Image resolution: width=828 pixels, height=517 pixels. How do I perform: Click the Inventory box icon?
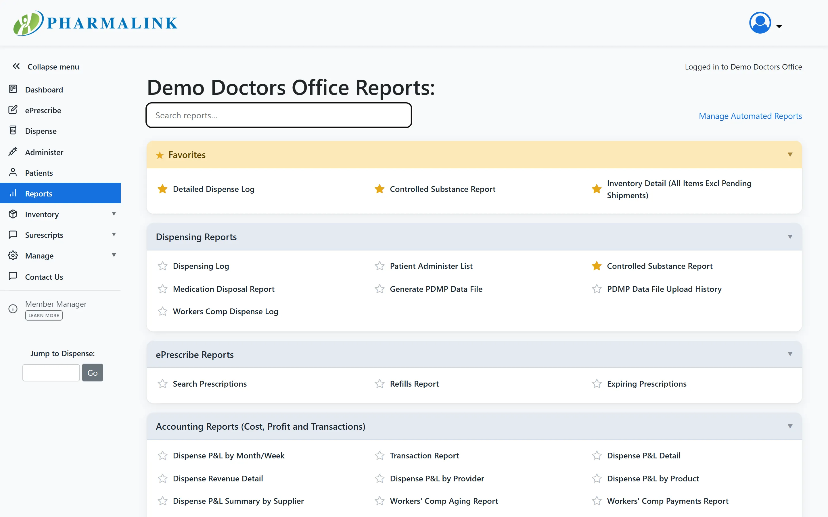[x=13, y=214]
